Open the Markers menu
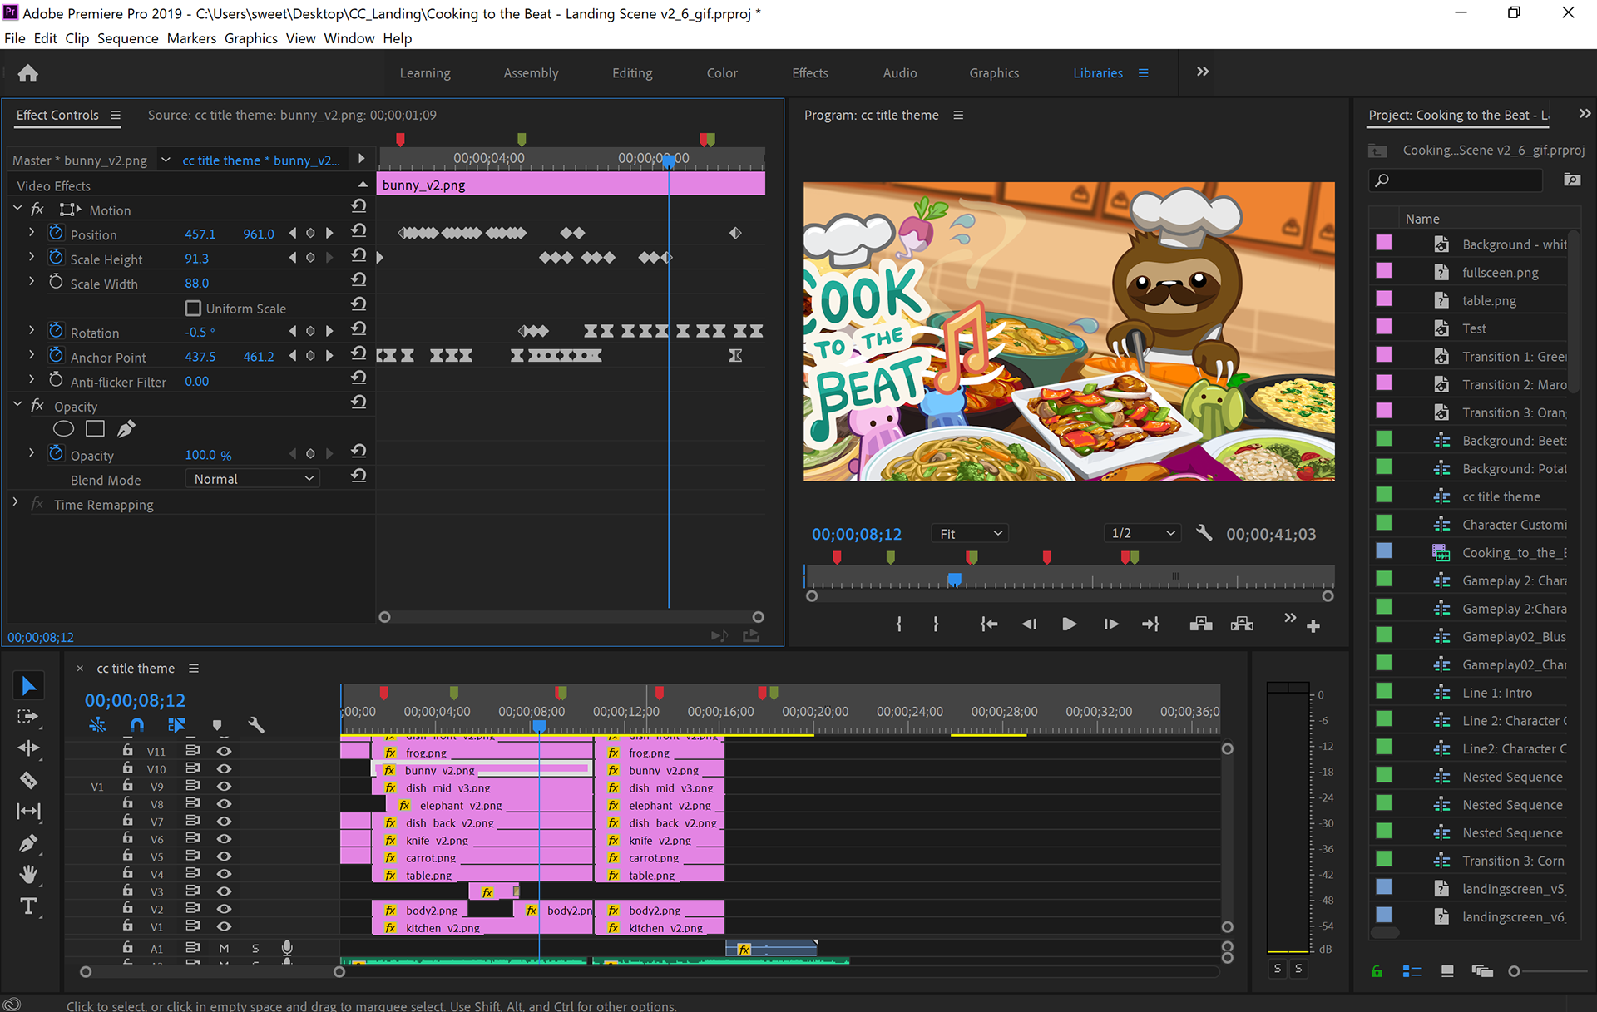 click(191, 38)
